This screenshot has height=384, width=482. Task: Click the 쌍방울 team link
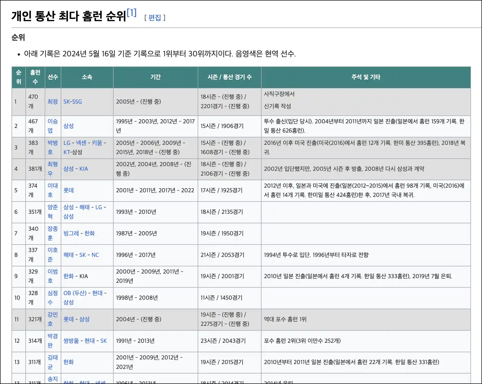coord(71,341)
